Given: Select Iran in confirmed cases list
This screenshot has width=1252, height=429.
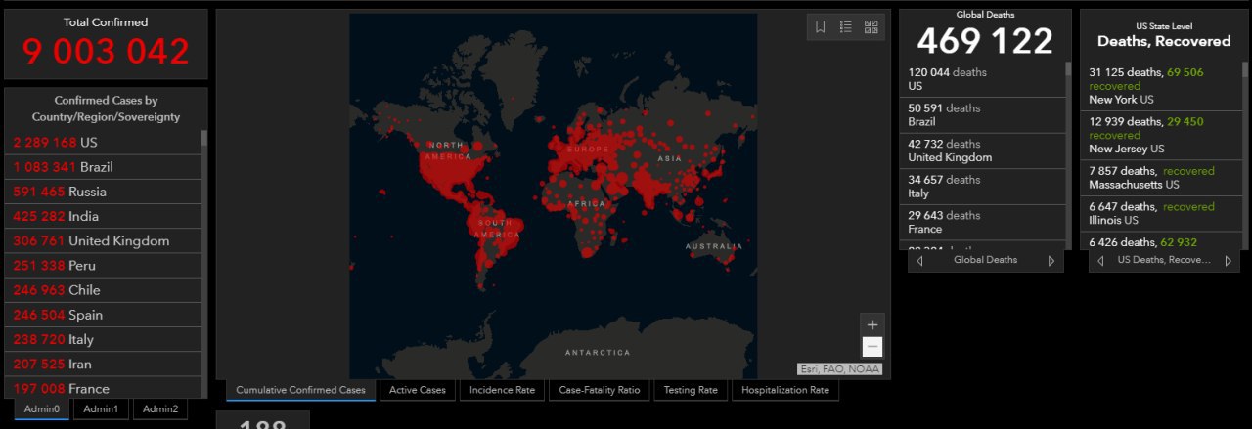Looking at the screenshot, I should pyautogui.click(x=103, y=364).
